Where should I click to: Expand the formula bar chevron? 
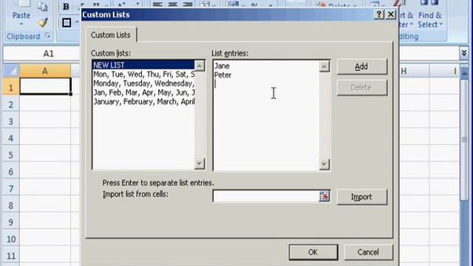[x=464, y=53]
